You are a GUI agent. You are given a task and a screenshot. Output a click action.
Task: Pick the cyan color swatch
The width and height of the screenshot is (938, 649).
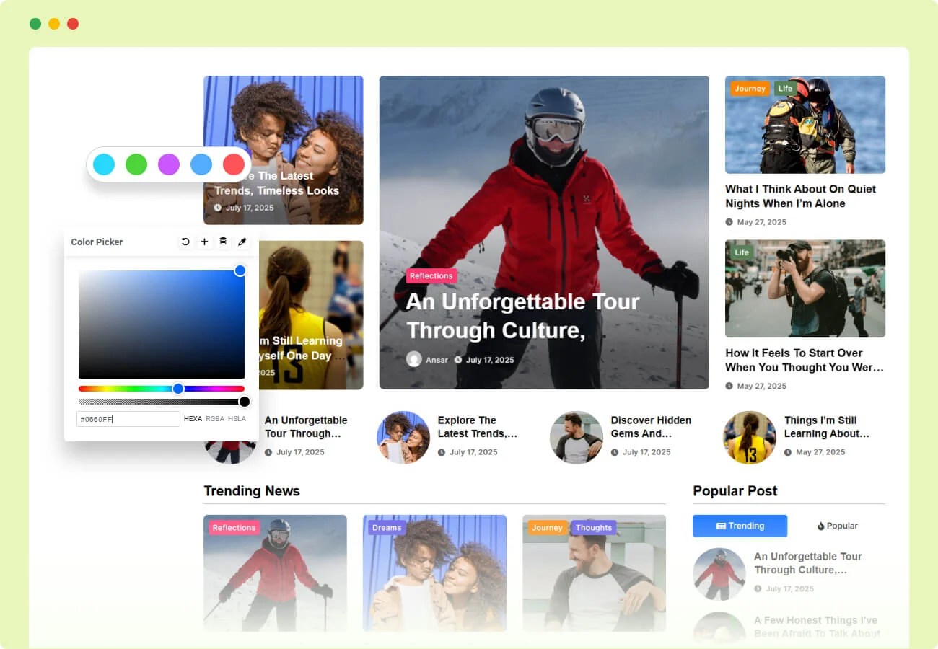click(x=104, y=164)
